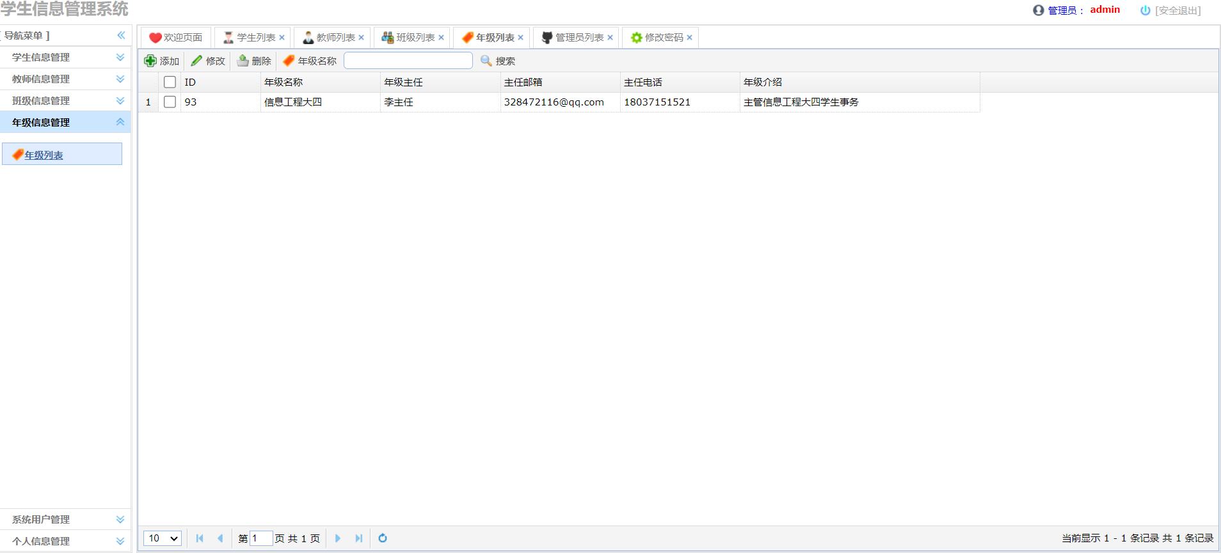Viewport: 1221px width, 553px height.
Task: Click the administrator user avatar icon
Action: (x=1039, y=10)
